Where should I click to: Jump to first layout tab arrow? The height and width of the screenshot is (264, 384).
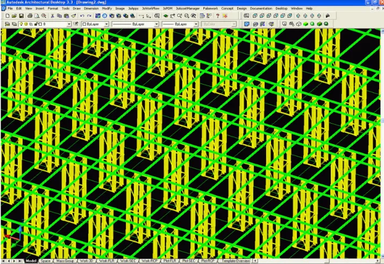[x=3, y=261]
